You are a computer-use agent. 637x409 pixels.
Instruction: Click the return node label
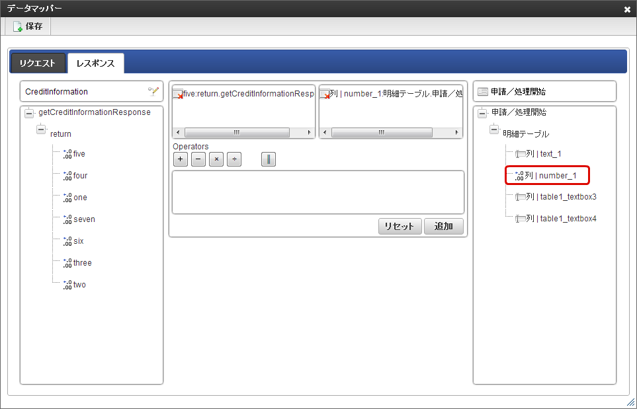pyautogui.click(x=61, y=134)
